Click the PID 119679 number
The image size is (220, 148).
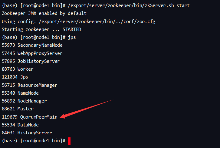(10, 117)
